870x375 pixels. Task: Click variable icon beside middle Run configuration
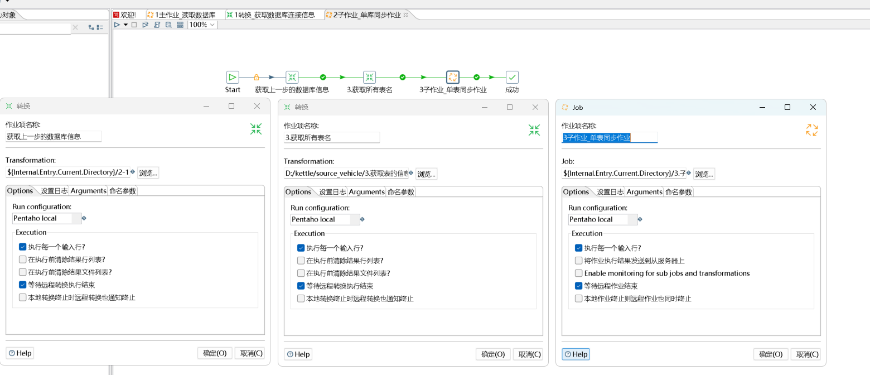point(362,219)
